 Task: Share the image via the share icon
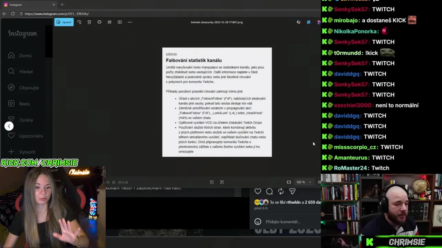pyautogui.click(x=109, y=22)
